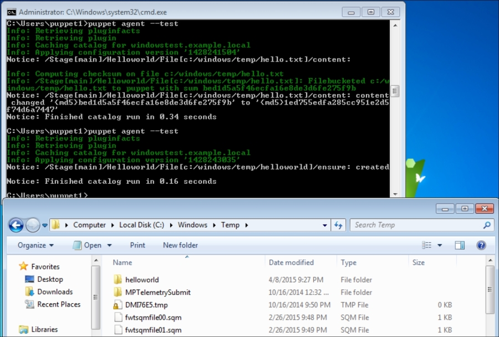
Task: Click the New folder button
Action: [x=180, y=245]
